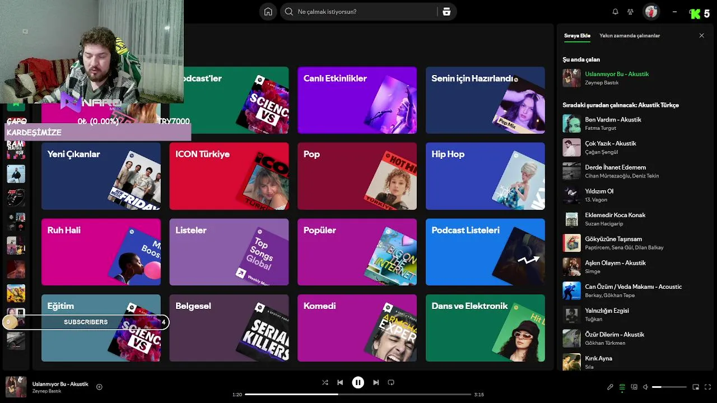Open the Belgesel category card

[229, 328]
